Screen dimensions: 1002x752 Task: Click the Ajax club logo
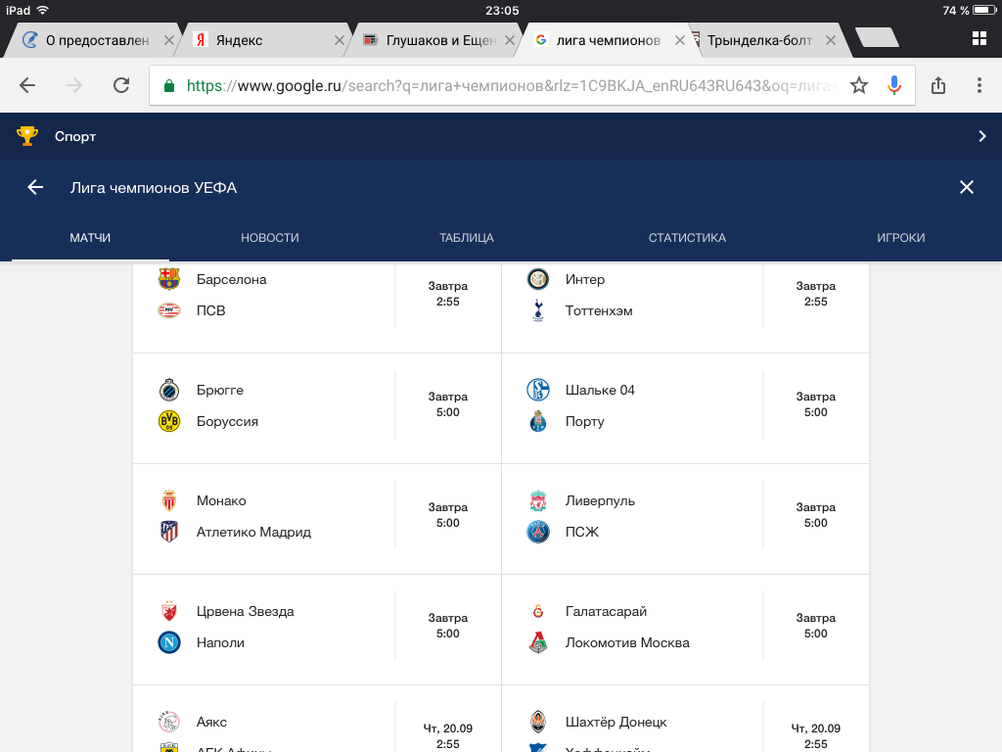pos(169,722)
